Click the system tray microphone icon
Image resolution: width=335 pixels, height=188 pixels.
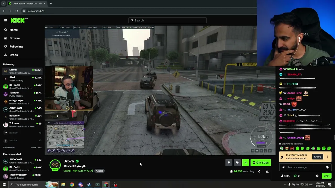click(289, 185)
